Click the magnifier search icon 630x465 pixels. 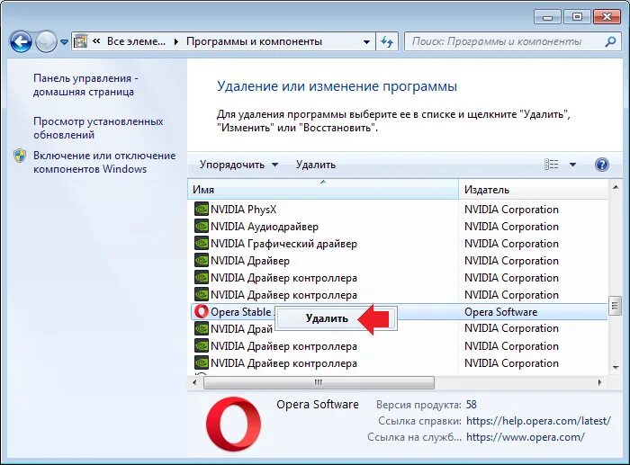point(610,41)
